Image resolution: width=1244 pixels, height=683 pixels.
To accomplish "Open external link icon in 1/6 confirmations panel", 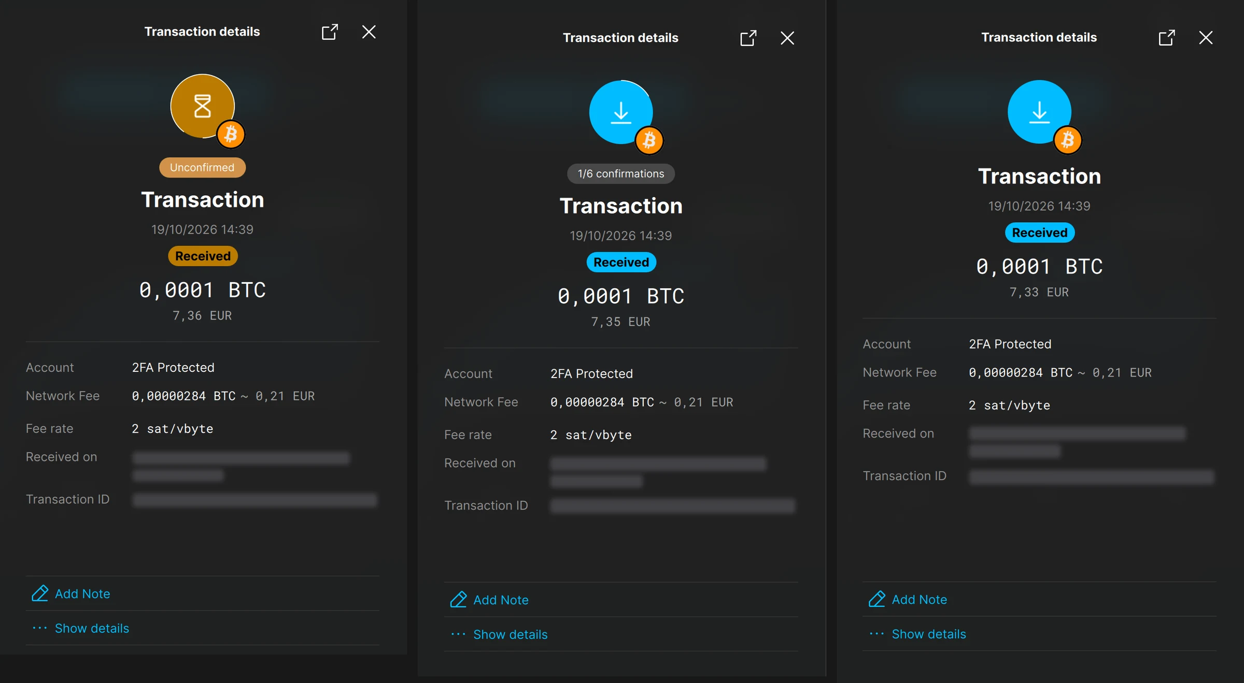I will click(x=748, y=38).
